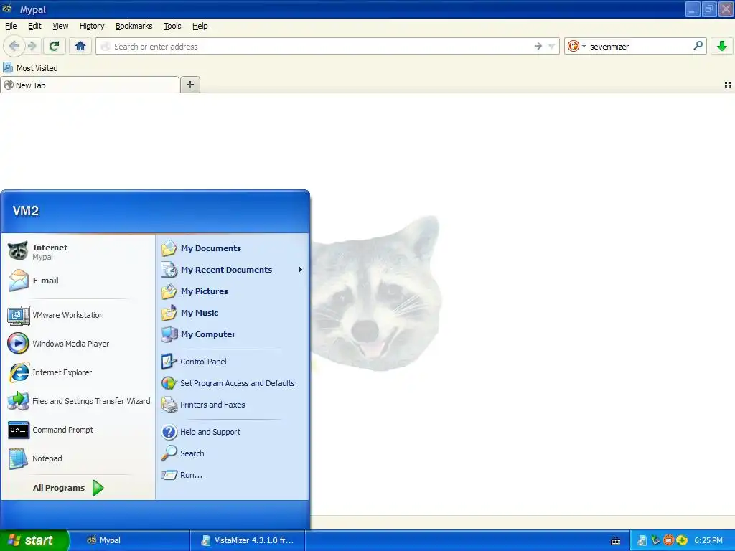
Task: Open the Bookmarks menu
Action: 134,26
